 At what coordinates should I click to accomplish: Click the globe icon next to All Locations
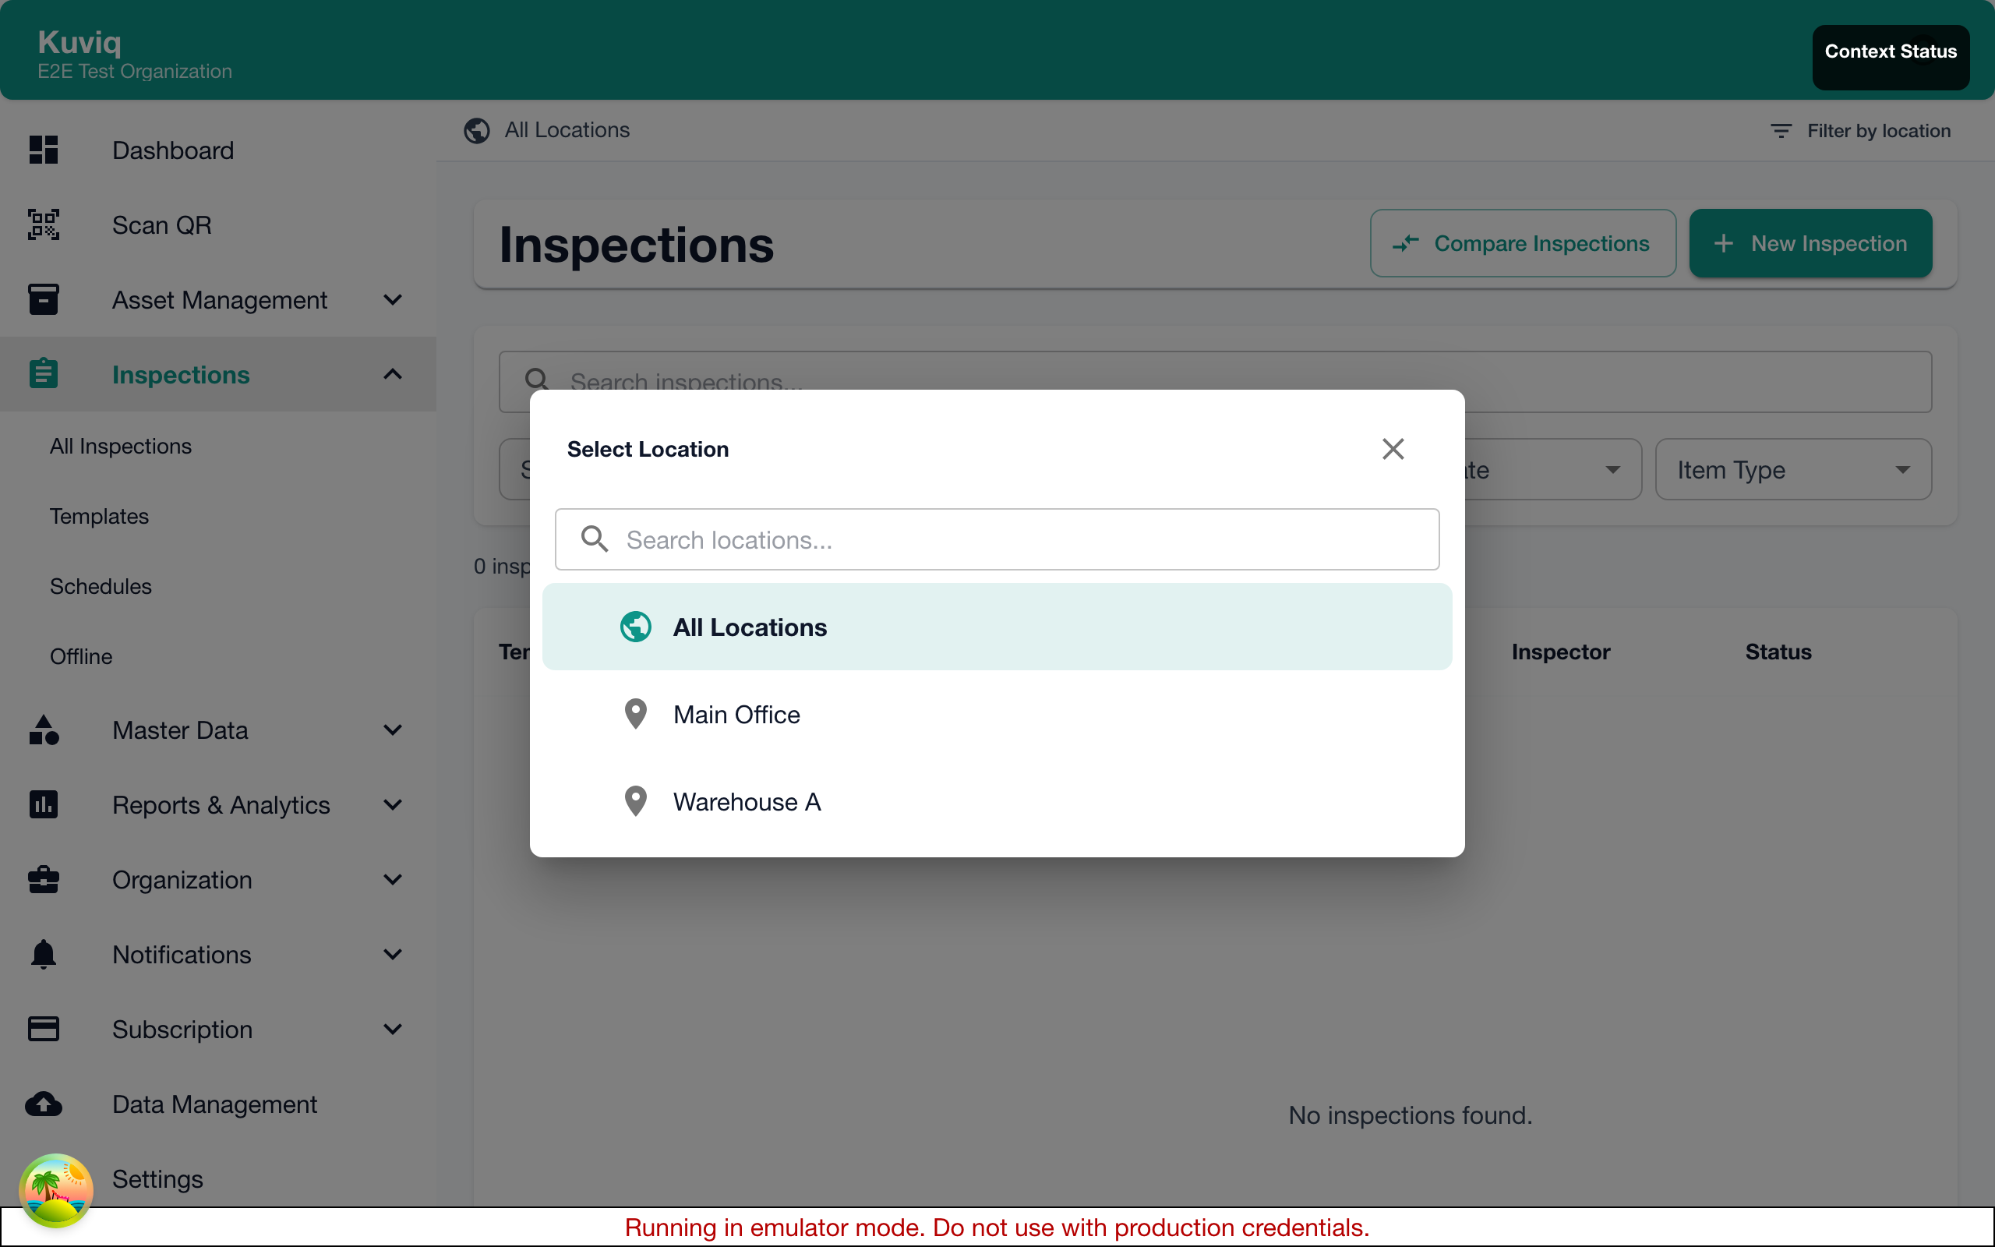click(476, 130)
